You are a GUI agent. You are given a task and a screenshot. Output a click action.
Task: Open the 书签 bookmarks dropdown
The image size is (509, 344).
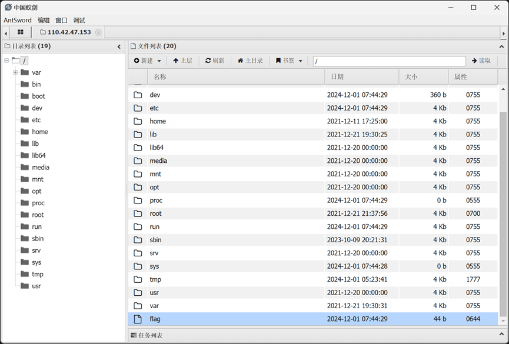pos(289,61)
